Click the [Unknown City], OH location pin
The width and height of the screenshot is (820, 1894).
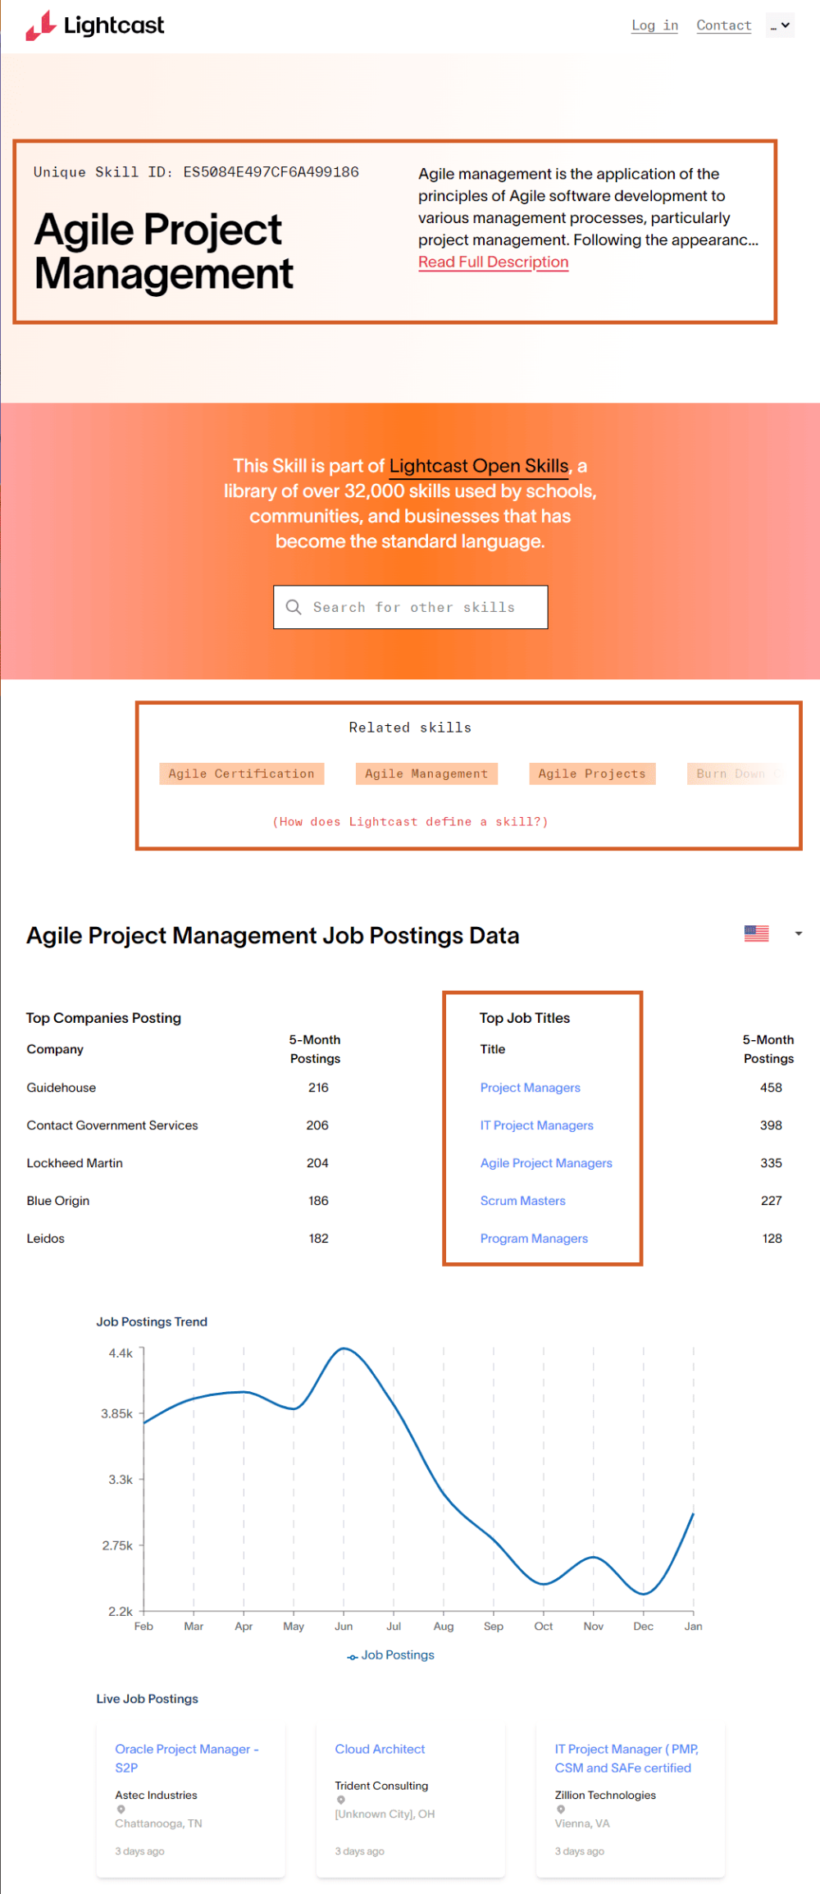(341, 1800)
